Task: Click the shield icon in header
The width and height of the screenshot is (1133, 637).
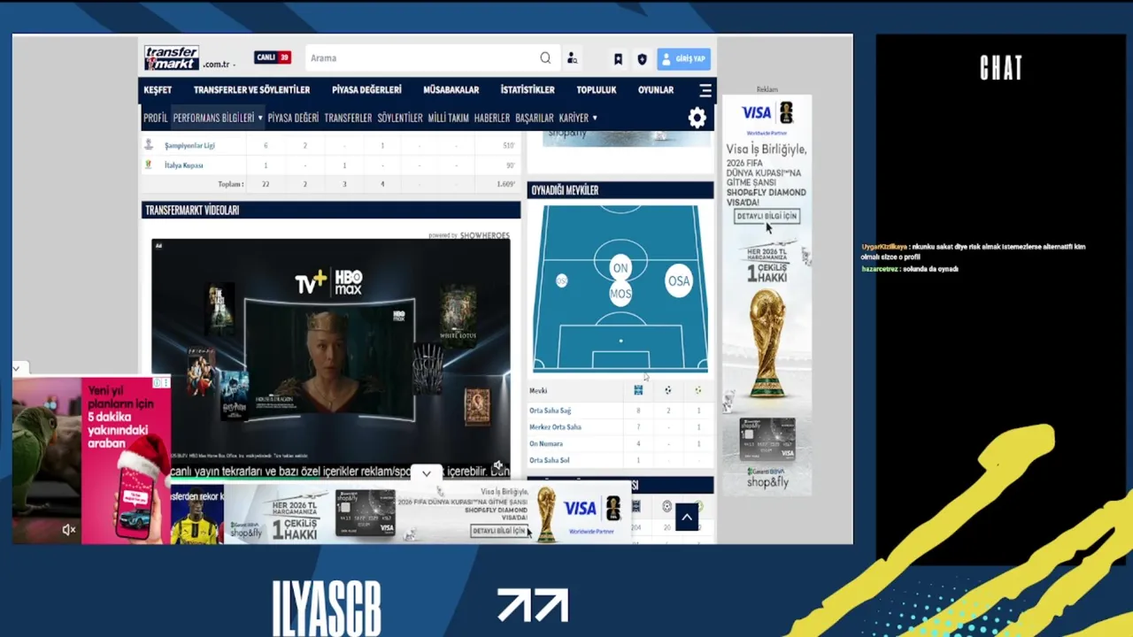Action: (x=642, y=59)
